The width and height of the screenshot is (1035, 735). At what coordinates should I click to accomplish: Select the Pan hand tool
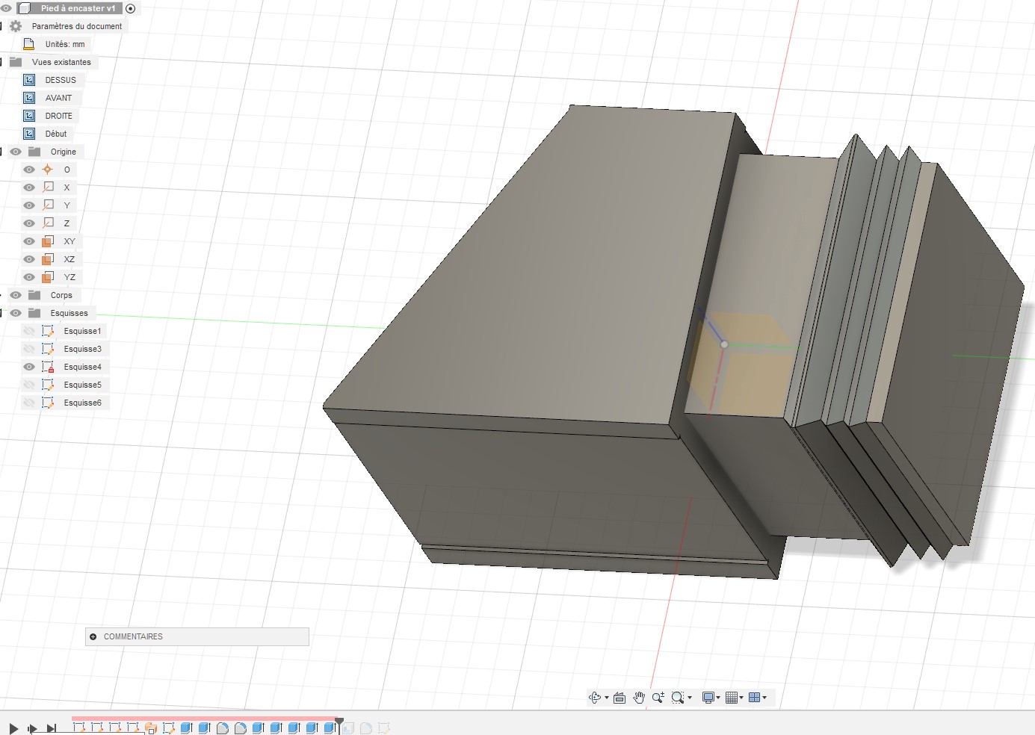click(639, 698)
